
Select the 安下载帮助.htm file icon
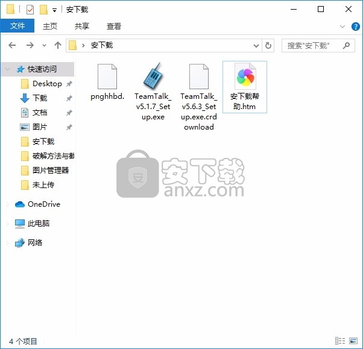click(x=245, y=76)
